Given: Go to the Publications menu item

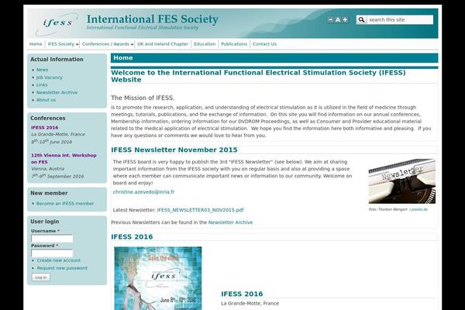Looking at the screenshot, I should (234, 44).
